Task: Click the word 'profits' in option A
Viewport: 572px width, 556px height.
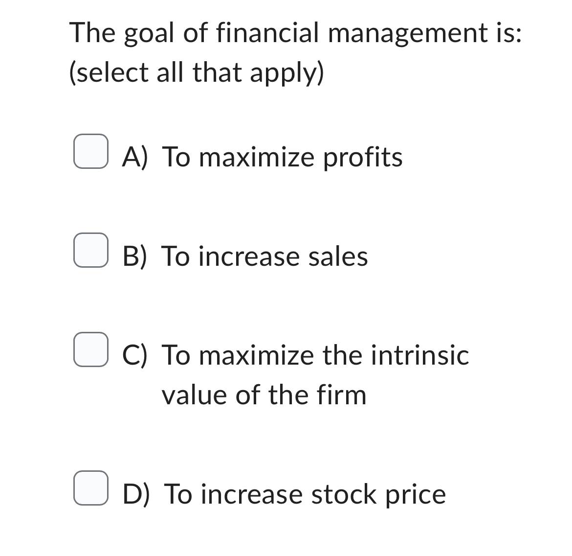Action: 363,157
